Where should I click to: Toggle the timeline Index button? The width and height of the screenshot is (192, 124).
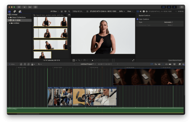click(12, 64)
